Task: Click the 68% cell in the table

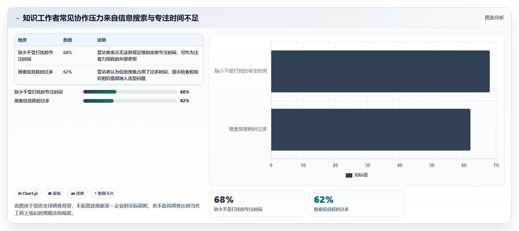Action: click(x=68, y=53)
